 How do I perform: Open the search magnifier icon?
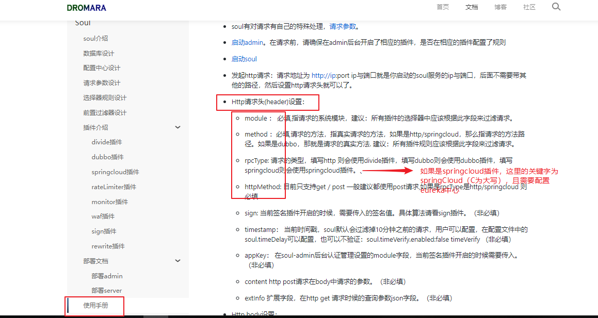556,7
